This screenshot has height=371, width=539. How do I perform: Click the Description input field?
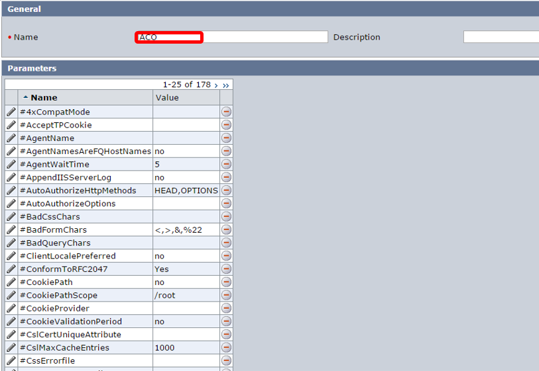click(501, 37)
